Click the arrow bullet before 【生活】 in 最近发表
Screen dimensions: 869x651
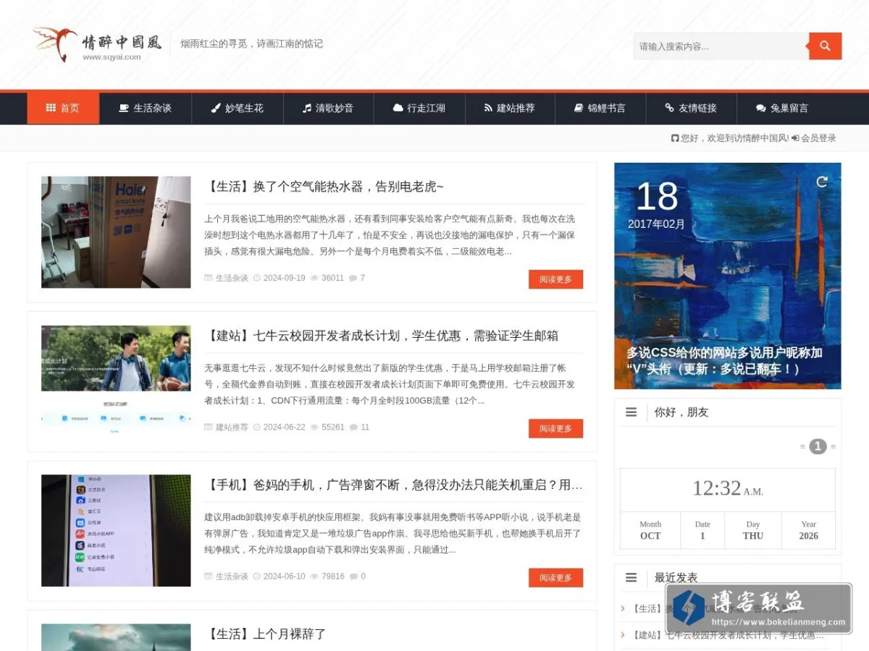pos(623,608)
